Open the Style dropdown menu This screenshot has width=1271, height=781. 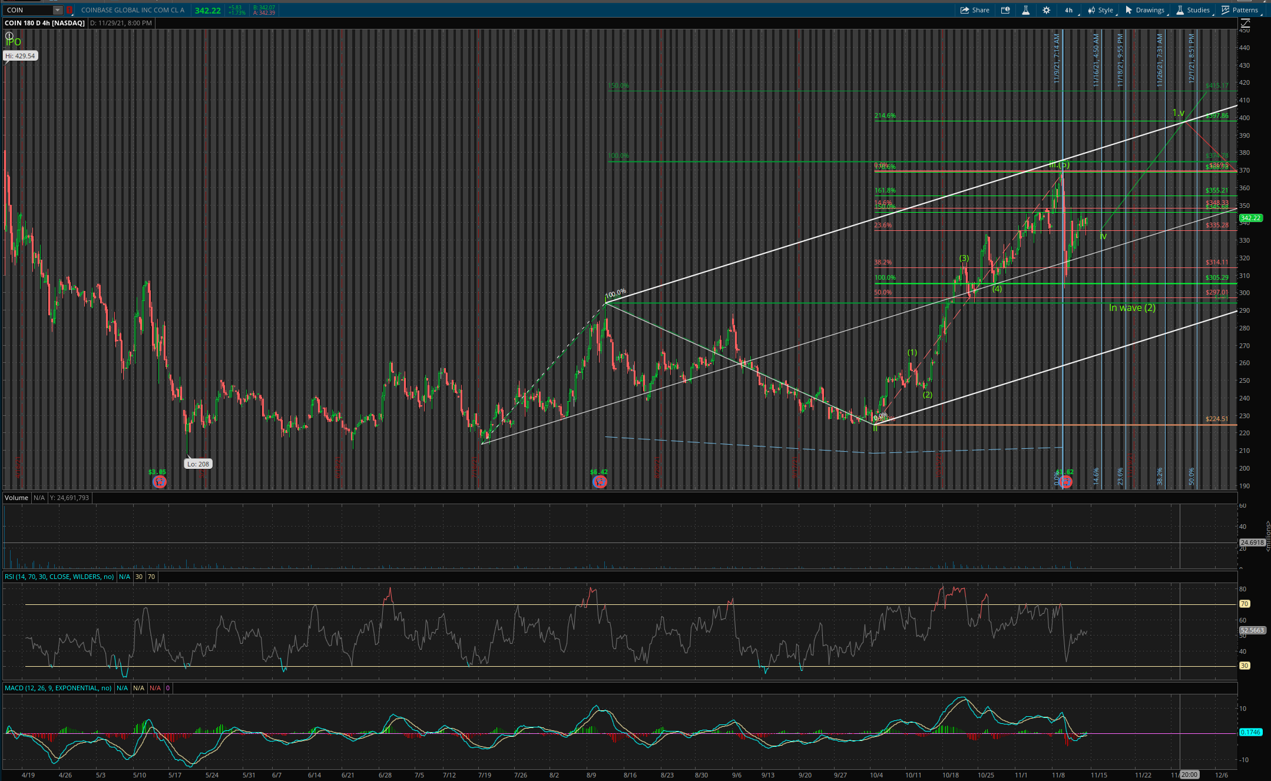1100,10
